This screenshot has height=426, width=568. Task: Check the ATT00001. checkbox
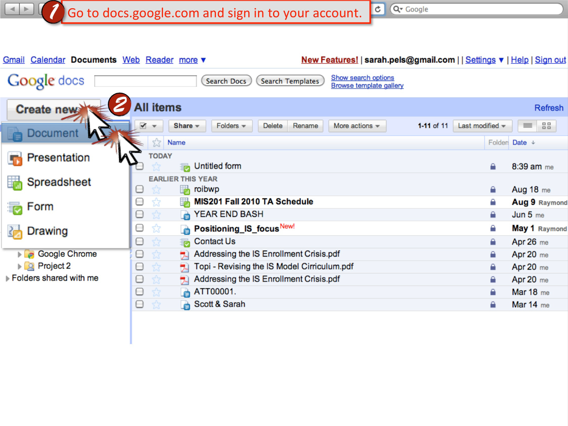[x=139, y=292]
